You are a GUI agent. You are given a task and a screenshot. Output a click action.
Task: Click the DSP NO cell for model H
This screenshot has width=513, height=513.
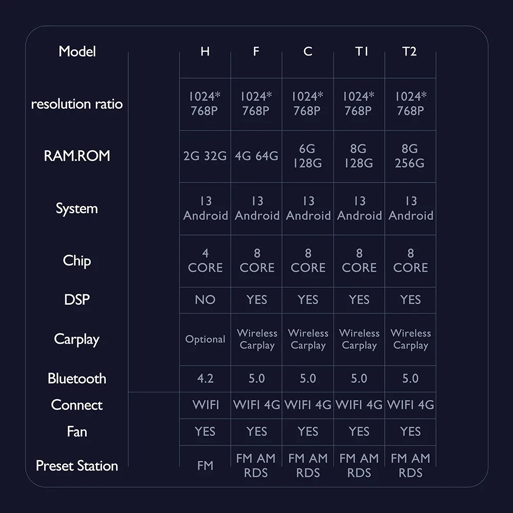tap(205, 300)
